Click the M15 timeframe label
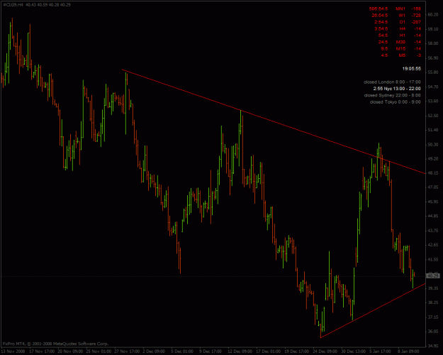Screen dimensions: 443x355 click(x=400, y=49)
